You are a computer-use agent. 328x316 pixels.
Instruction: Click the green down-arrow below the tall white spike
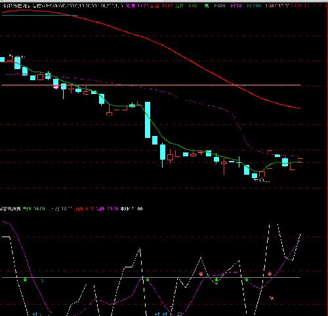[x=148, y=279]
